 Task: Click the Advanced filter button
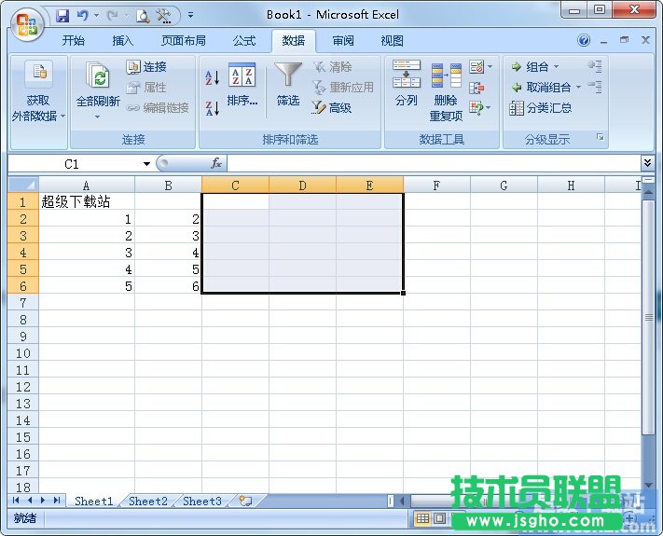click(x=332, y=108)
